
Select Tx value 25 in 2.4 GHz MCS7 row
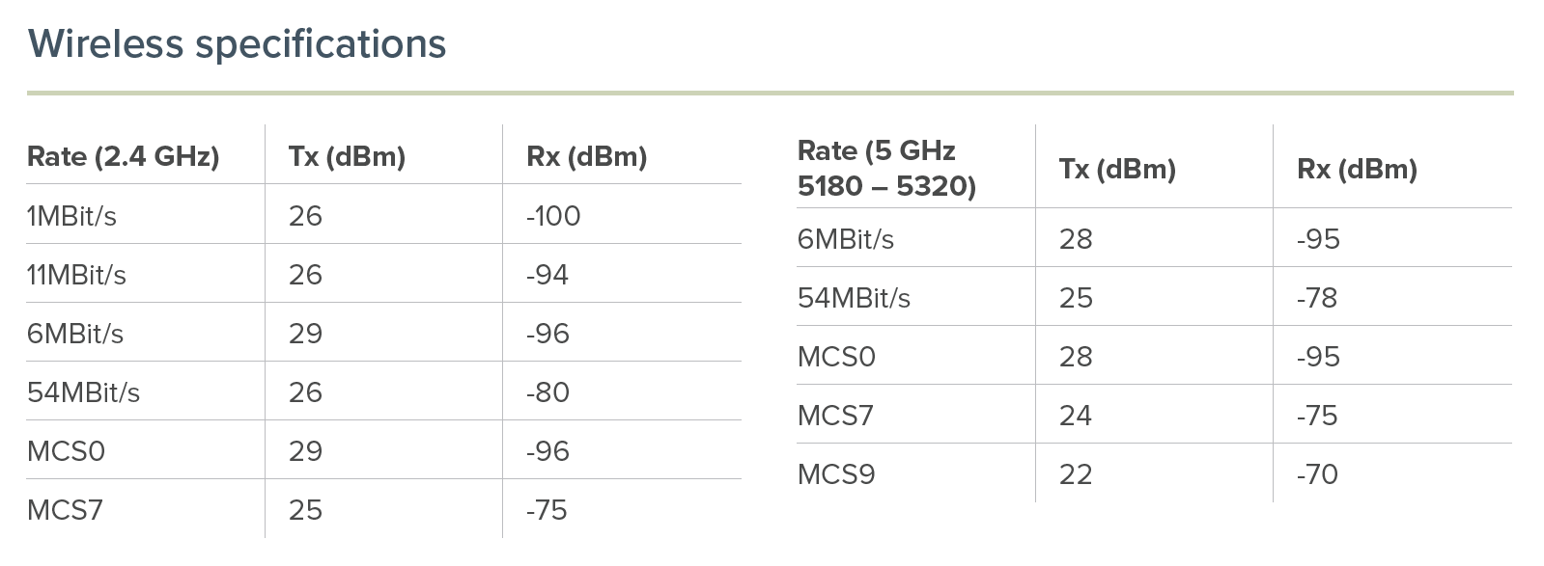(x=305, y=510)
